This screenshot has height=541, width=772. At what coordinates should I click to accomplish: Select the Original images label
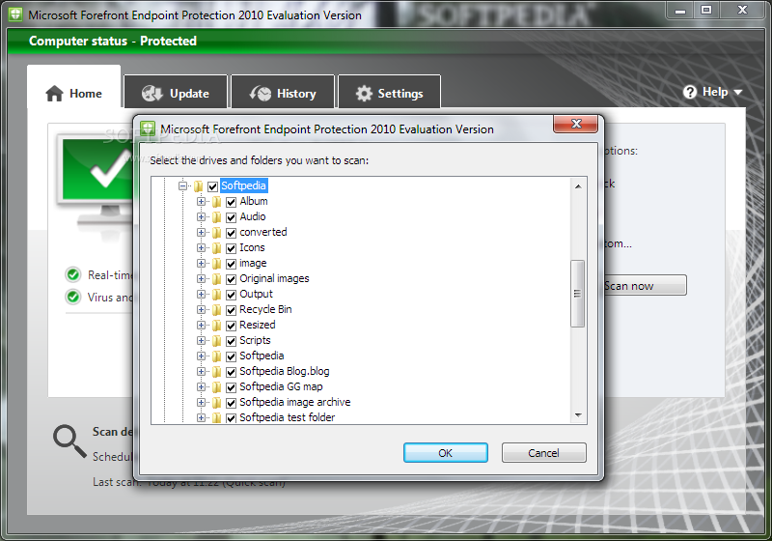pos(274,278)
